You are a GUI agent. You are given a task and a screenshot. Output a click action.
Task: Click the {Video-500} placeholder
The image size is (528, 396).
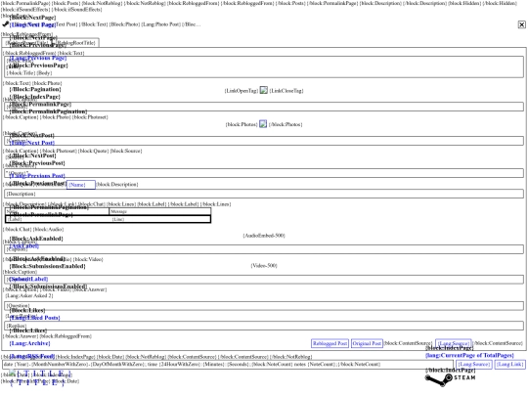point(264,266)
